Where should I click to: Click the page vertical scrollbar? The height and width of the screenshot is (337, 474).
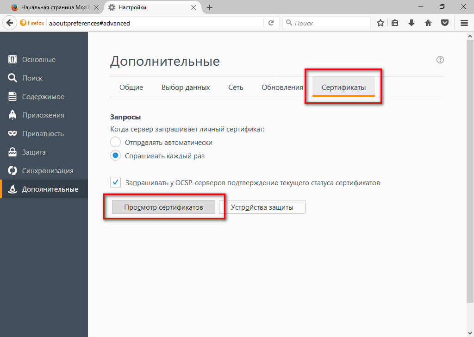470,171
